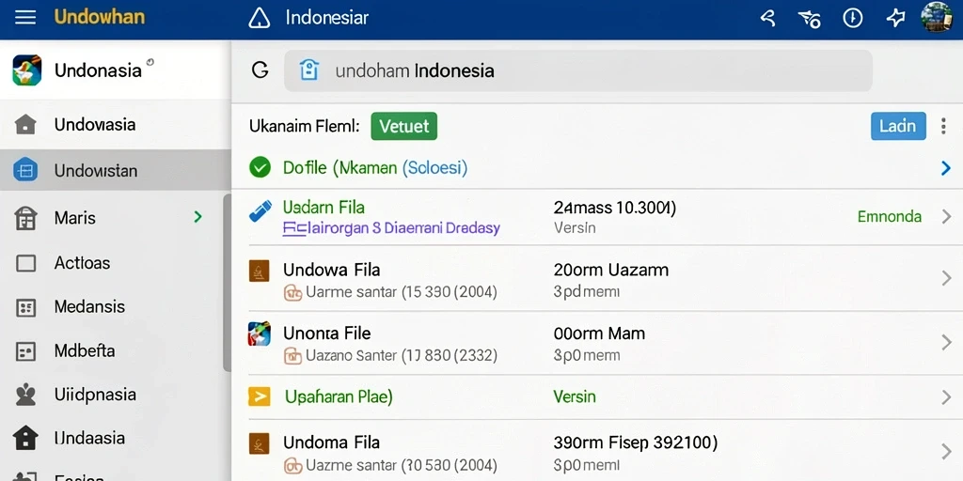Open the Usdarn Fila entry
The image size is (963, 481).
[x=324, y=208]
